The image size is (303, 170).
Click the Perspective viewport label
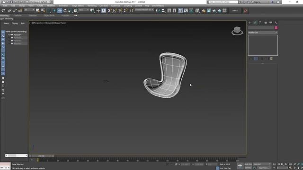tap(38, 23)
